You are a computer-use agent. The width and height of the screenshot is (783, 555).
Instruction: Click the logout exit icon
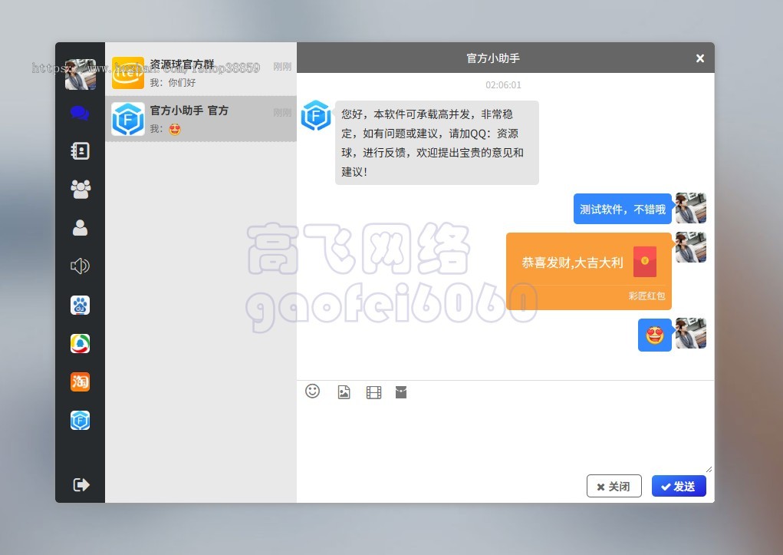click(81, 484)
